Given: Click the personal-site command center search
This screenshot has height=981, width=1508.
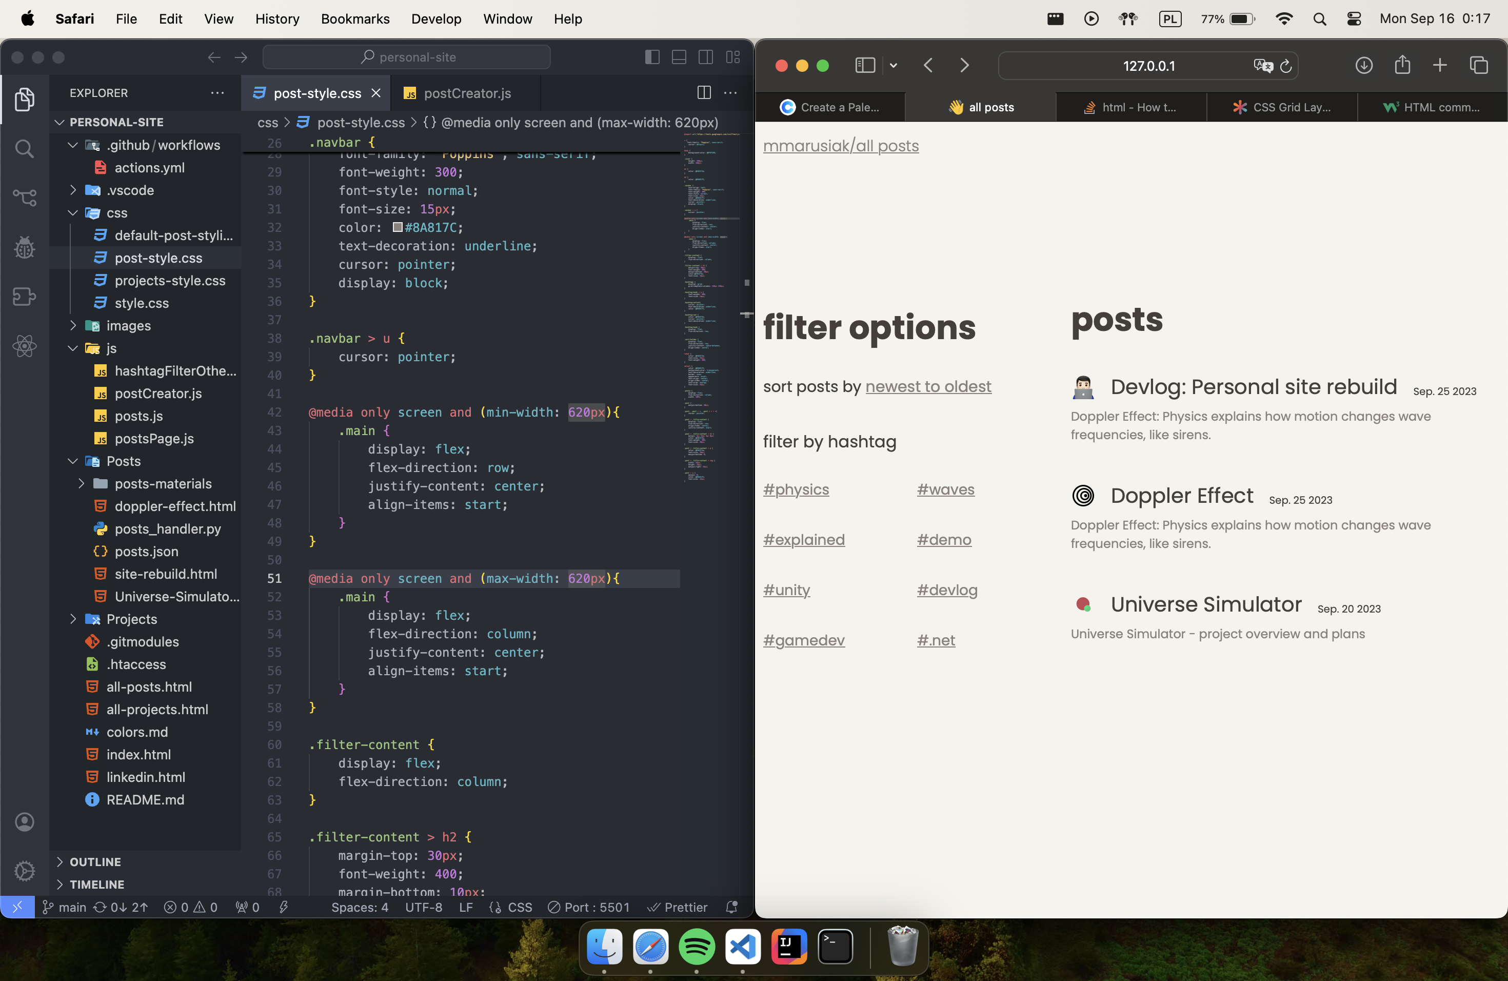Looking at the screenshot, I should (x=406, y=57).
